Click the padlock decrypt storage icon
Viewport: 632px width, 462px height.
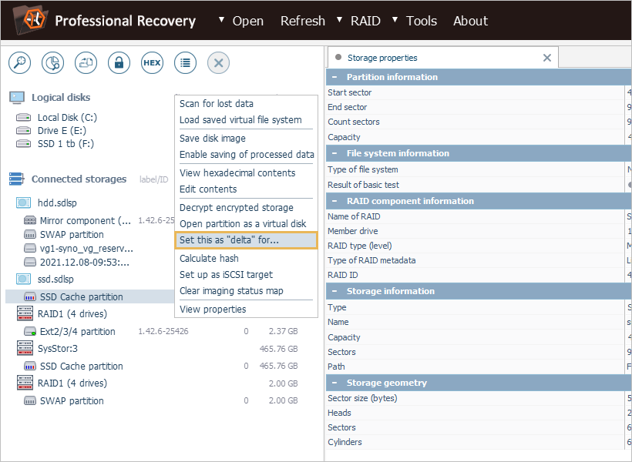119,63
